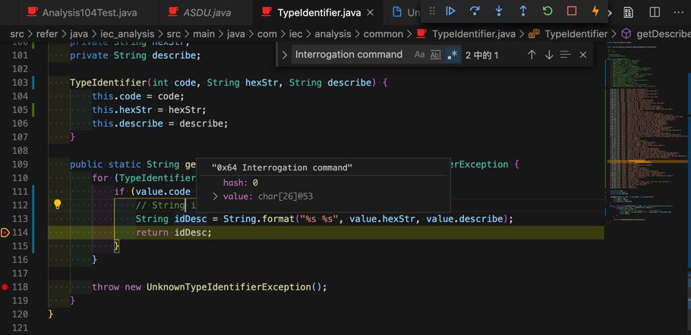The image size is (691, 335).
Task: Click "hash: 0" in the debug hover
Action: (241, 183)
